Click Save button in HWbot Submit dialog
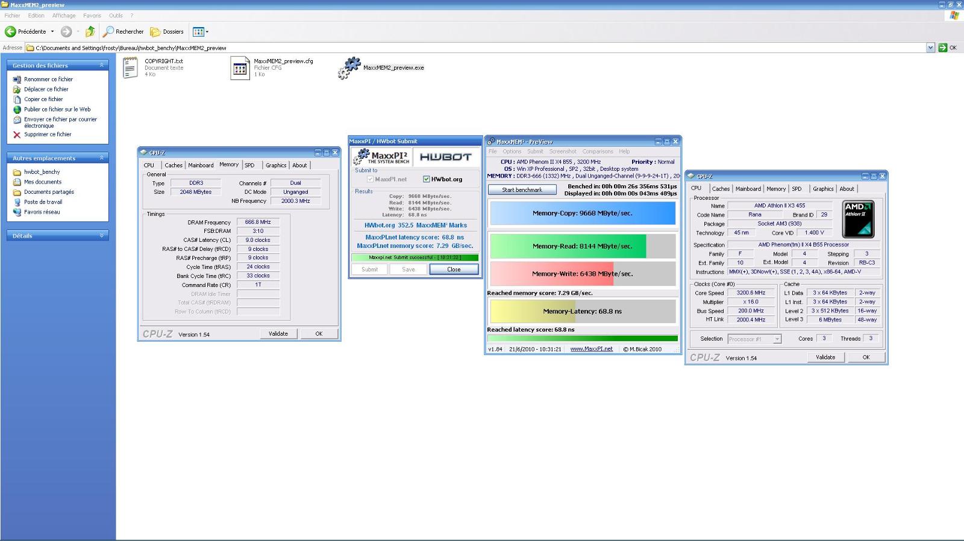The height and width of the screenshot is (541, 964). click(x=408, y=270)
